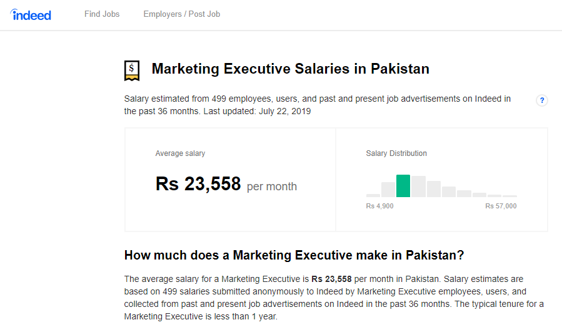The height and width of the screenshot is (330, 562).
Task: Open the Find Jobs menu item
Action: (x=102, y=14)
